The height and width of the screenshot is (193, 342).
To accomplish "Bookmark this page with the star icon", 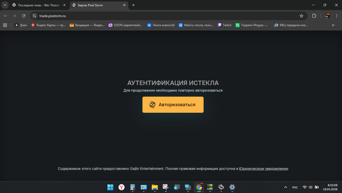I will tap(301, 16).
